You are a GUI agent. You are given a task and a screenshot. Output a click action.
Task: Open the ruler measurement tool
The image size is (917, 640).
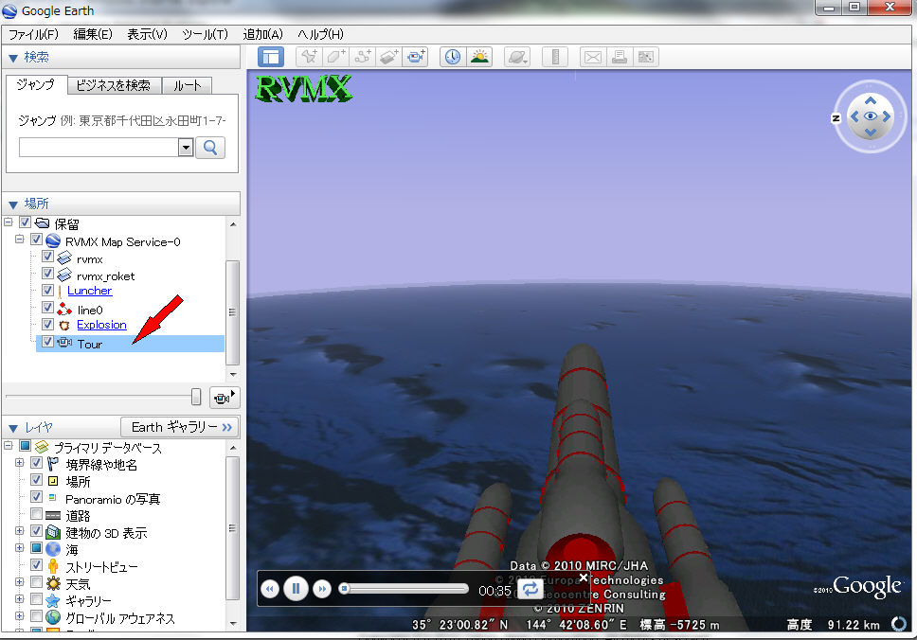tap(554, 57)
